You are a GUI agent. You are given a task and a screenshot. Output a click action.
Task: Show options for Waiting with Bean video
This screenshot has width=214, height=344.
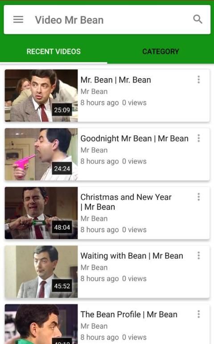pyautogui.click(x=199, y=256)
